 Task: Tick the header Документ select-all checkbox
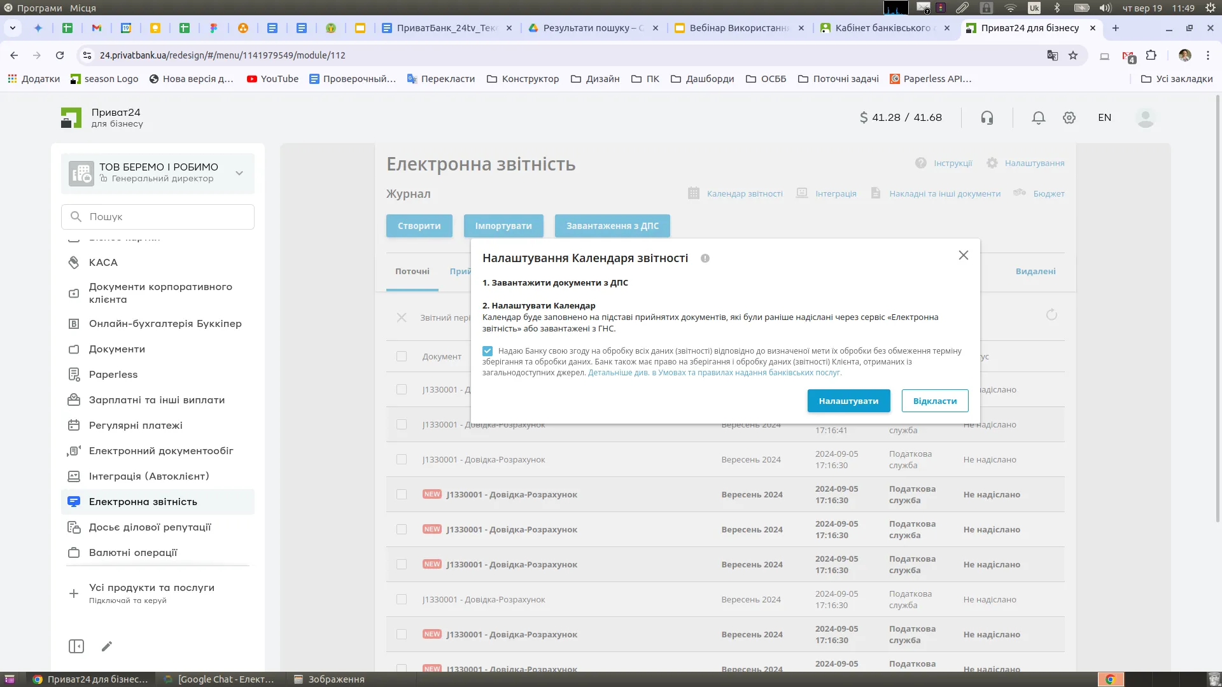(402, 356)
